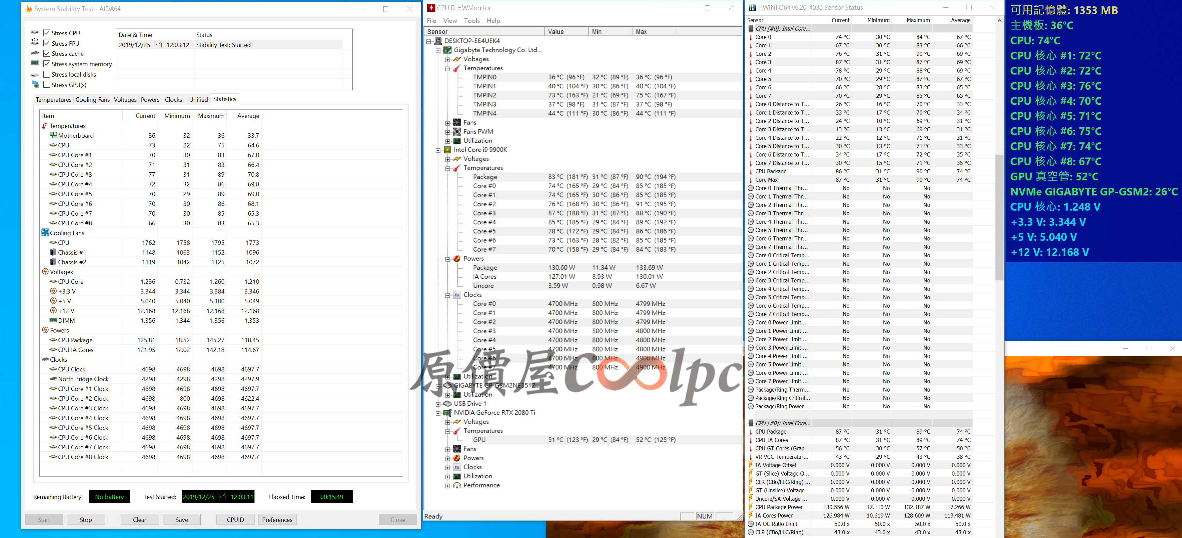Image resolution: width=1182 pixels, height=538 pixels.
Task: Toggle Stress system memory checkbox
Action: (46, 64)
